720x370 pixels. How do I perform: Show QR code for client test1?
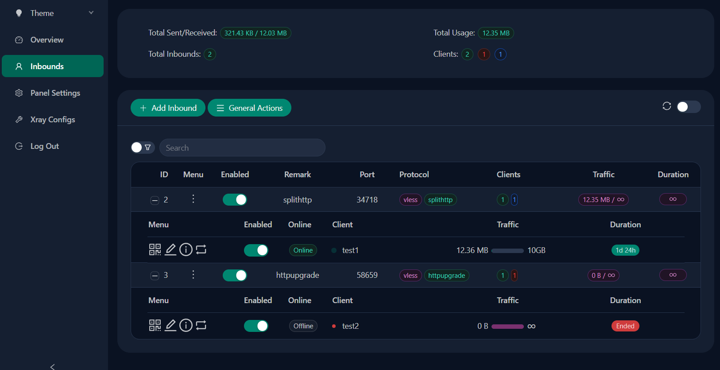(x=155, y=249)
